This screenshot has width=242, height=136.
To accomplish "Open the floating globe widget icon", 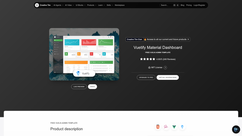I will click(236, 129).
